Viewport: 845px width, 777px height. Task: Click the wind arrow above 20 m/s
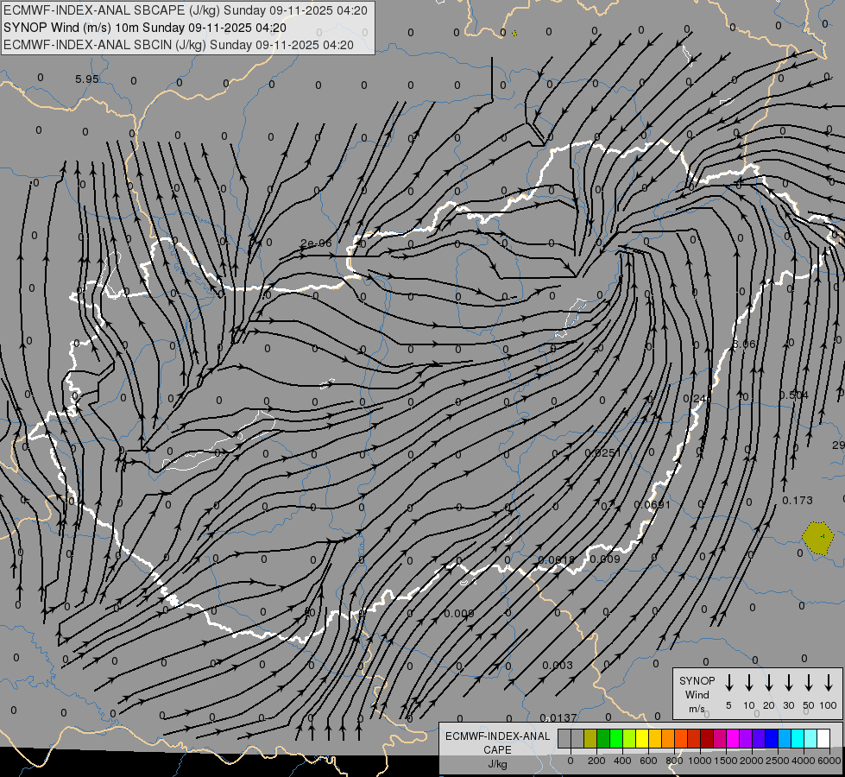pyautogui.click(x=769, y=683)
